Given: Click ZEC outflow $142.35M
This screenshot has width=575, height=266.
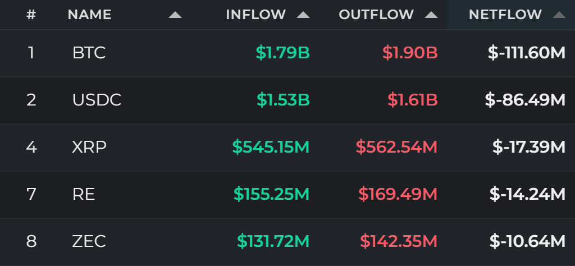Looking at the screenshot, I should coord(399,241).
